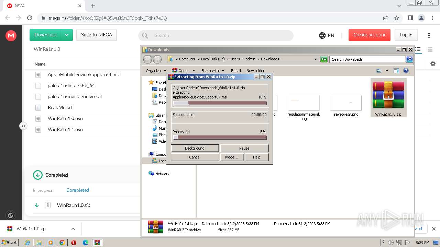Refresh the Downloads folder address bar
Viewport: 440px width, 247px height.
click(x=324, y=59)
